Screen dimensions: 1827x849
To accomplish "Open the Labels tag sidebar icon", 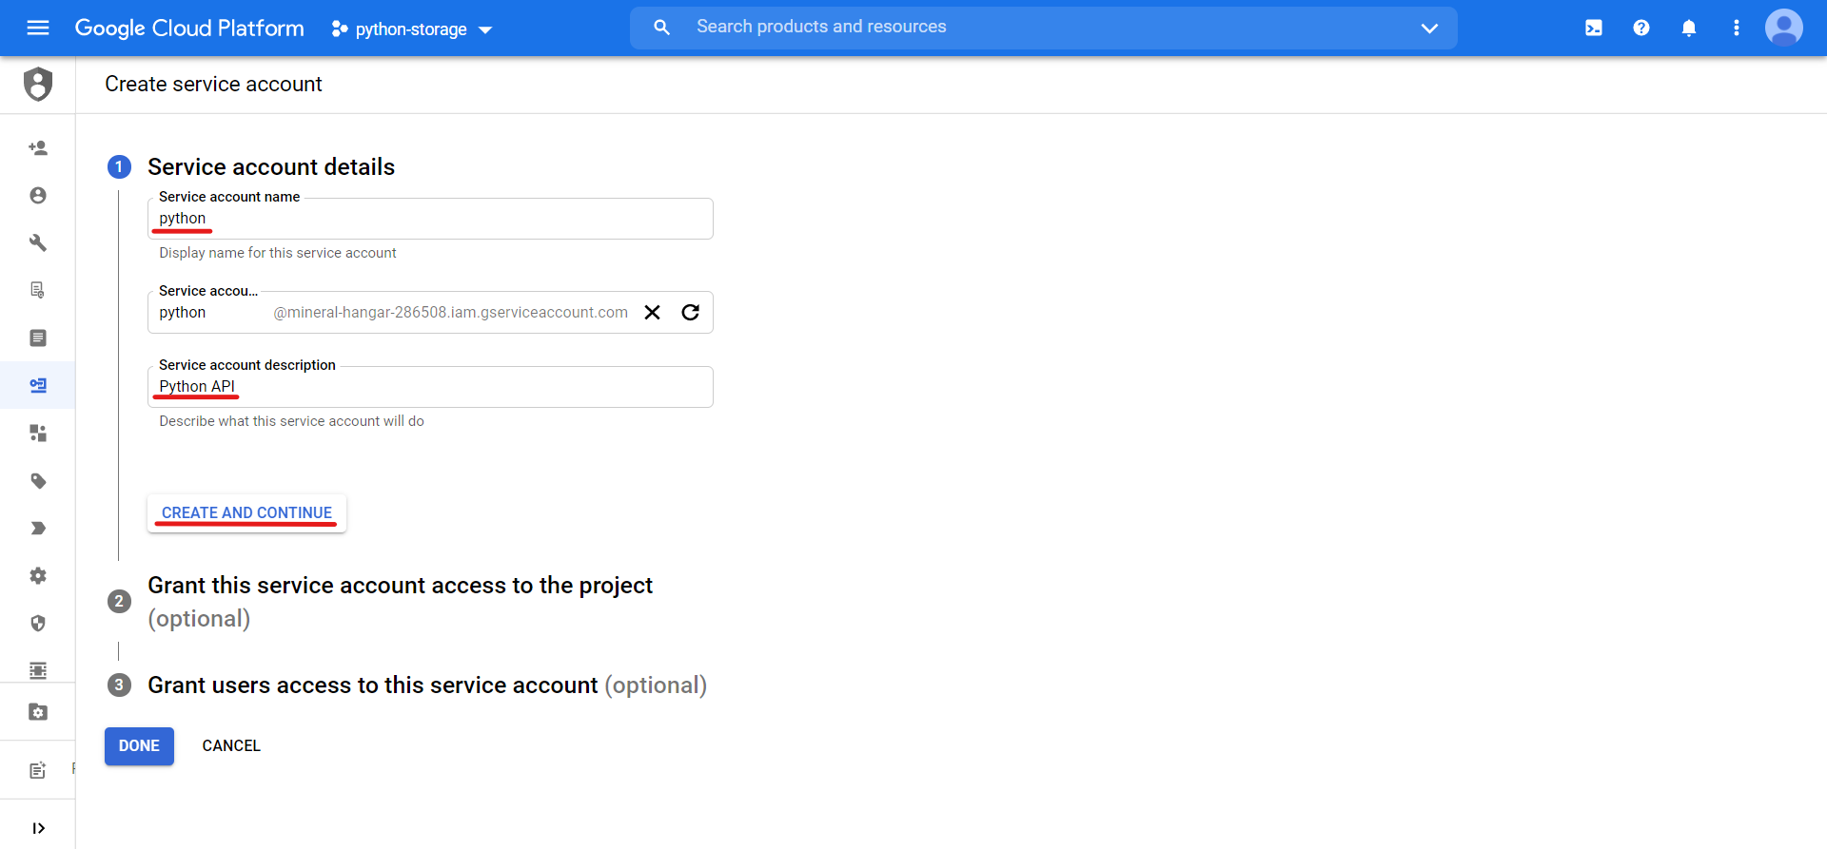I will coord(38,481).
